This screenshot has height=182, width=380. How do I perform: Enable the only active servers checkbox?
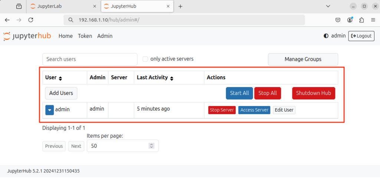[145, 59]
